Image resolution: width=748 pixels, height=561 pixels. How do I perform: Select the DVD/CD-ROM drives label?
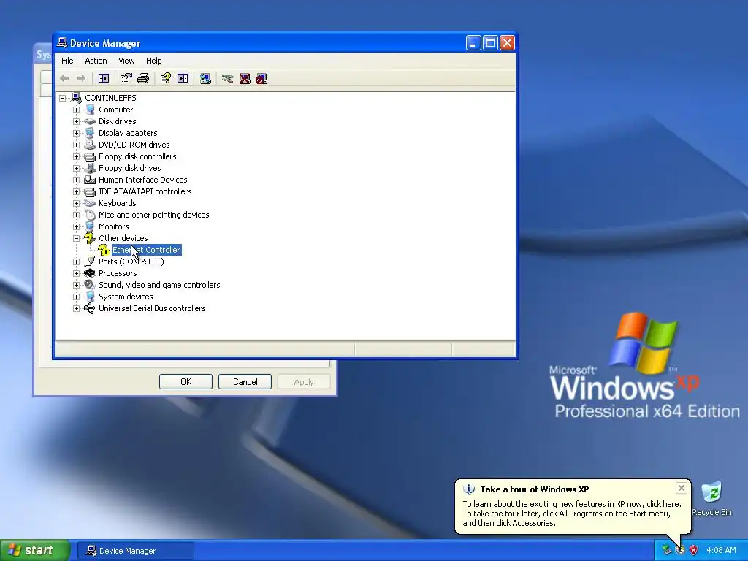pyautogui.click(x=134, y=145)
